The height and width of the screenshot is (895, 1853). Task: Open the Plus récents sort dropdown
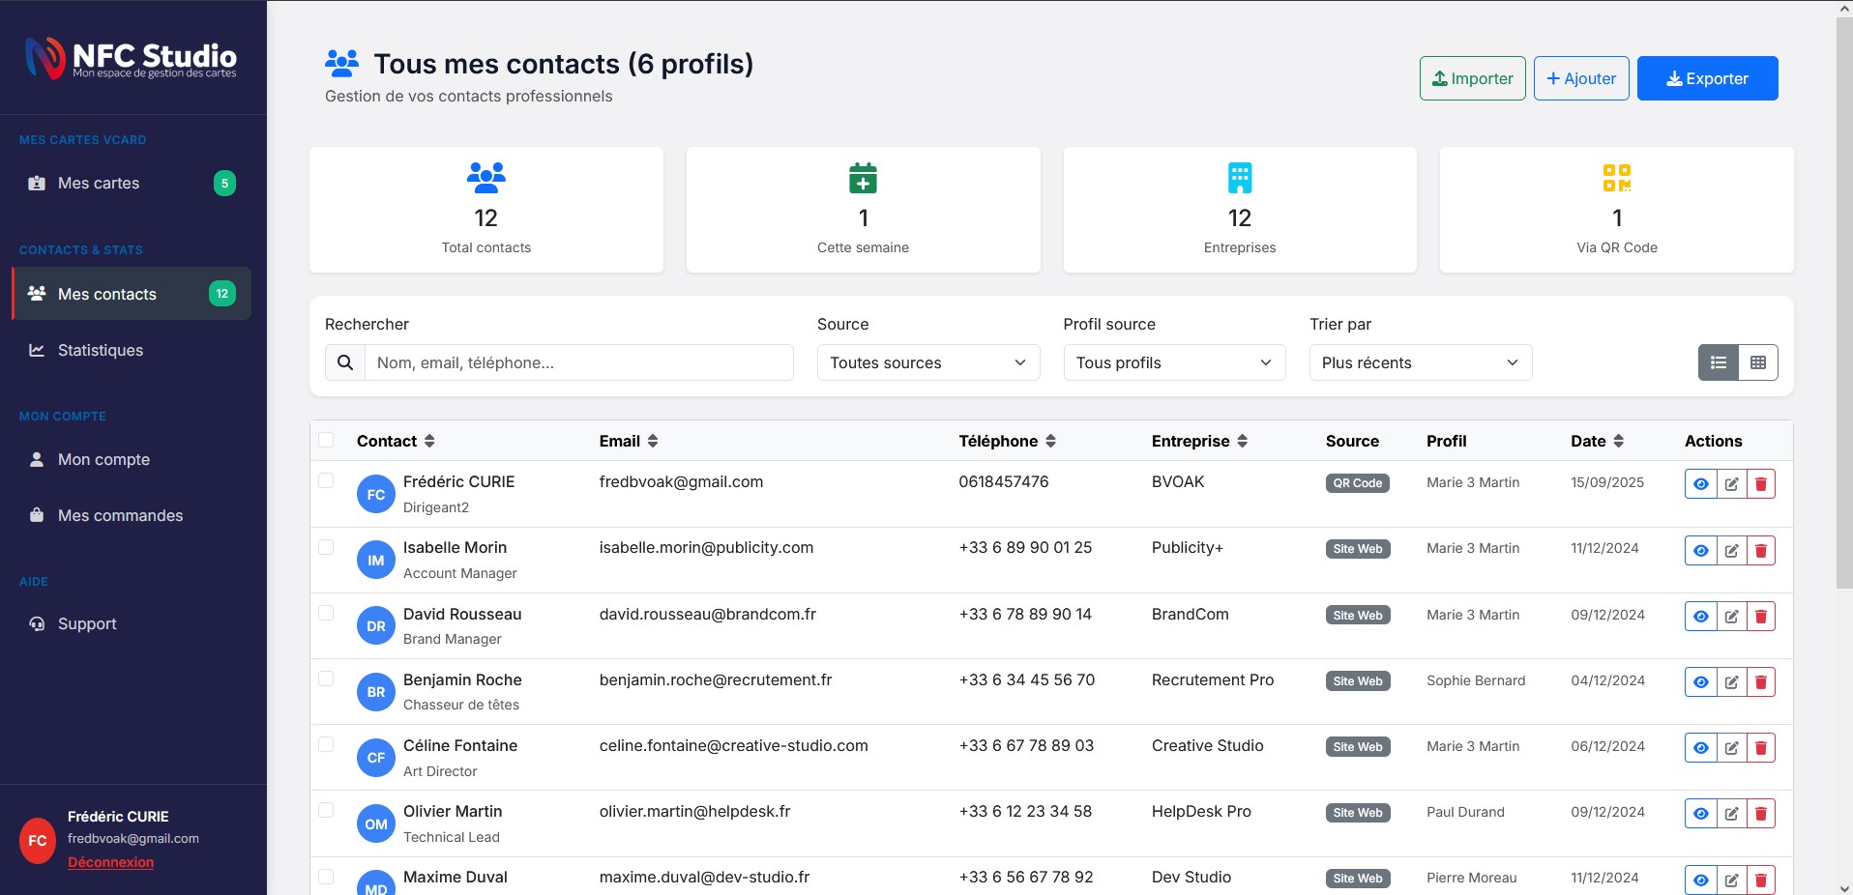1420,362
